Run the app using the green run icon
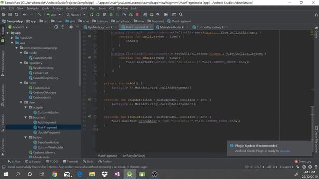The width and height of the screenshot is (319, 179). (x=92, y=15)
